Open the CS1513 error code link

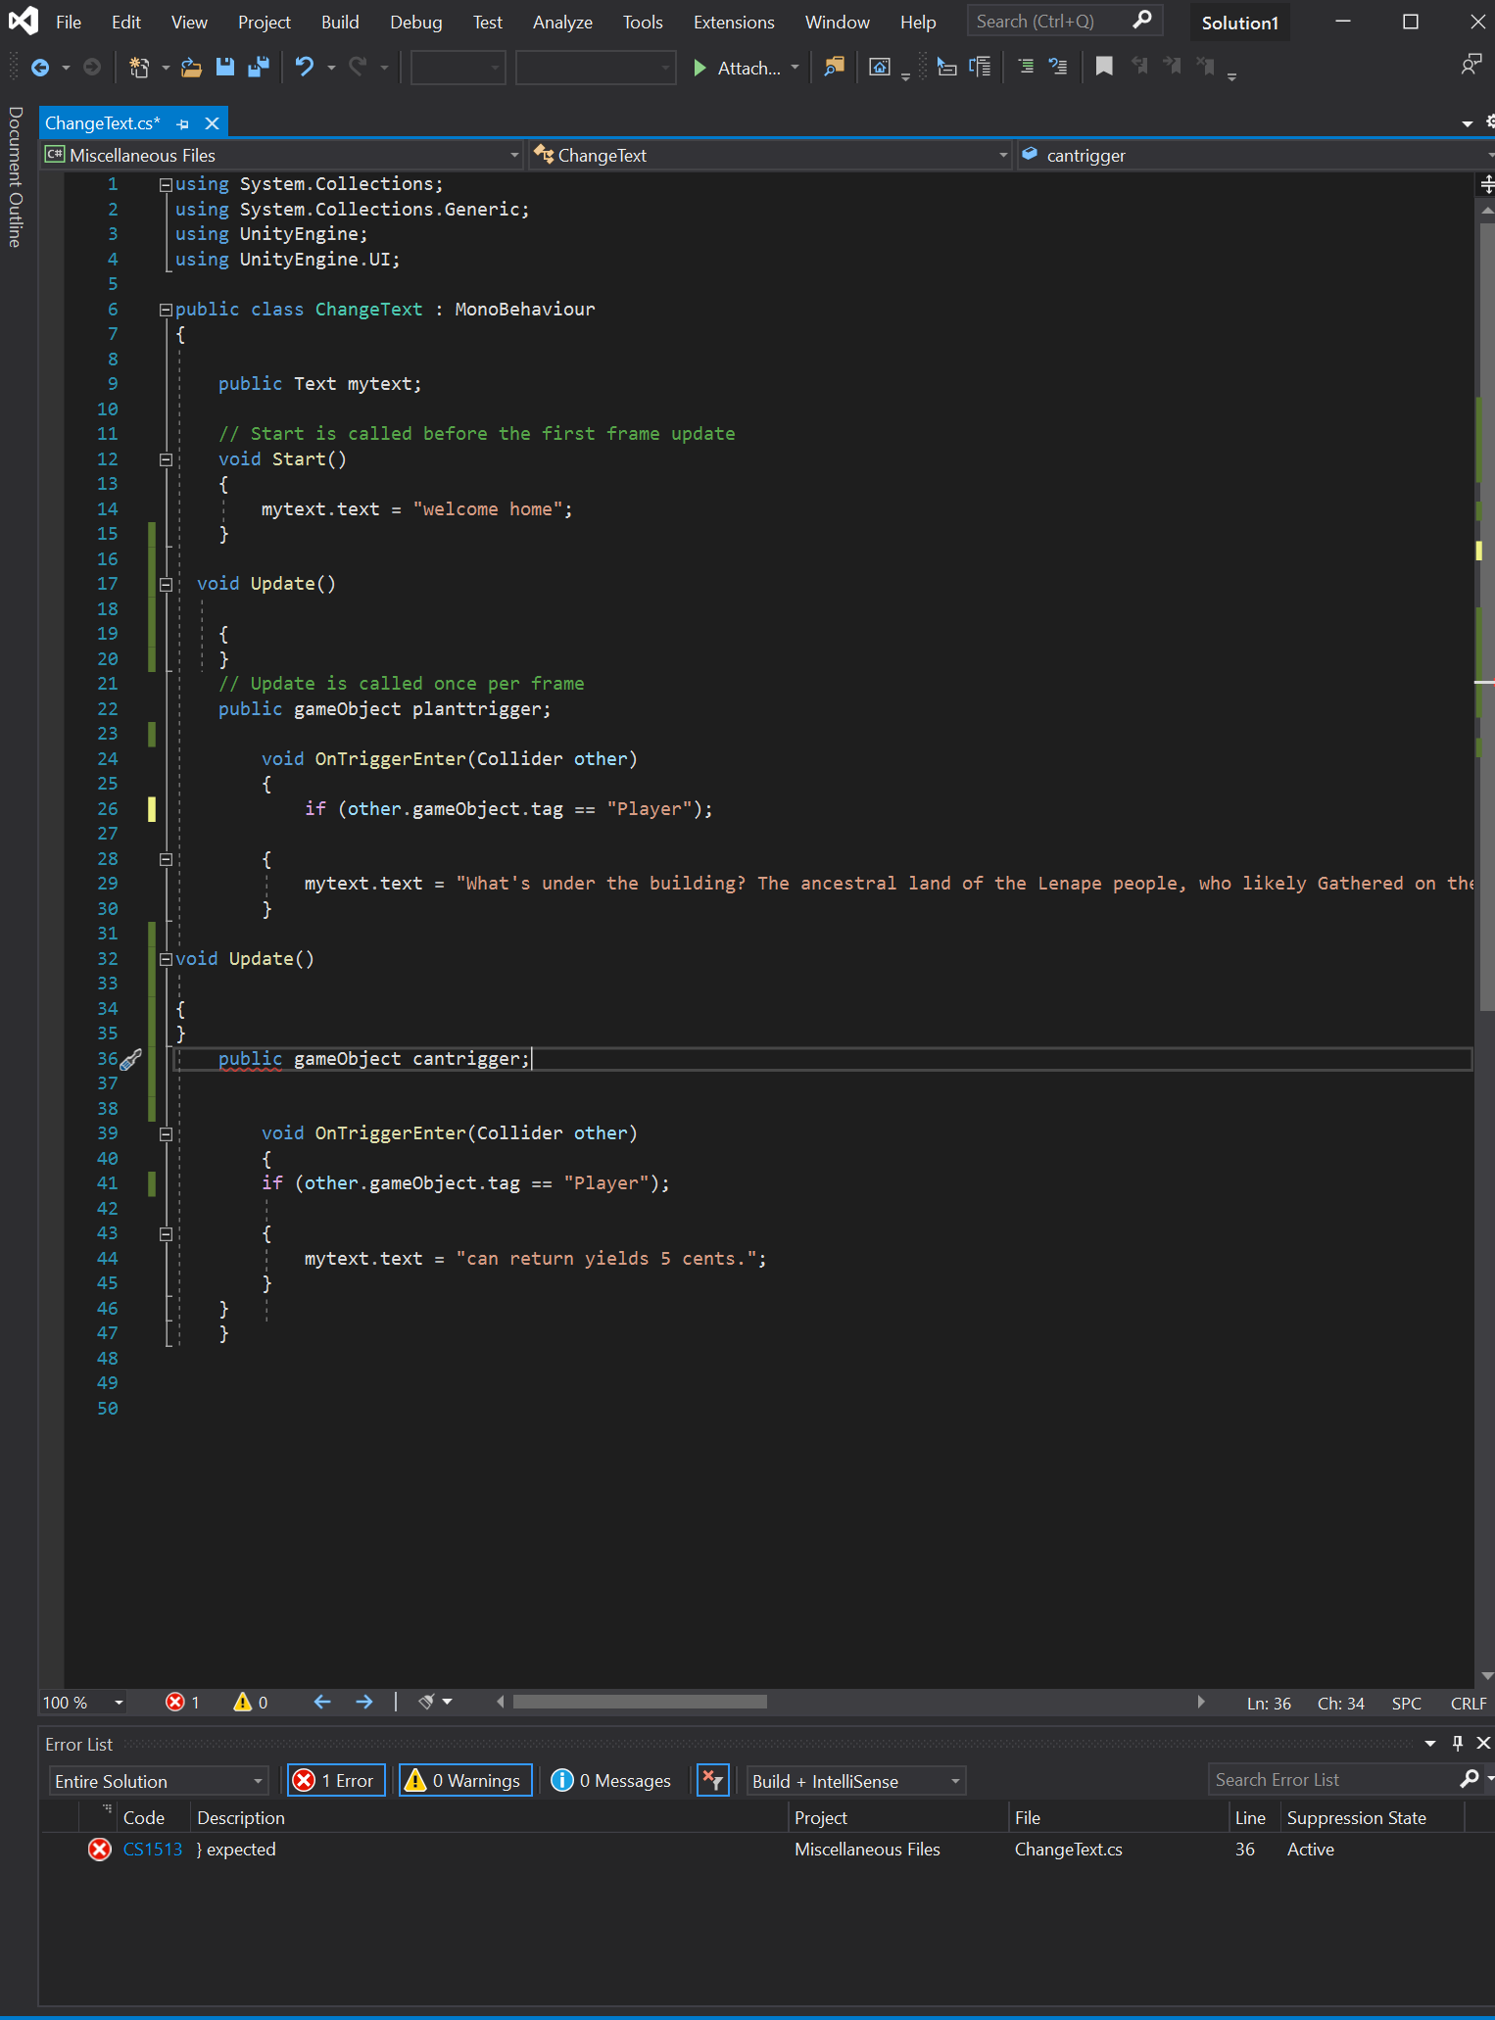click(x=153, y=1850)
